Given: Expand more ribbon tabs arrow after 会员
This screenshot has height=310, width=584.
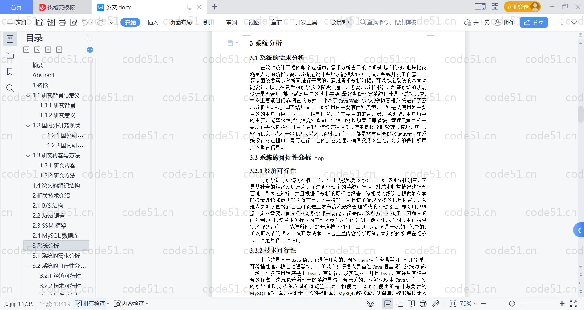Looking at the screenshot, I should (348, 22).
